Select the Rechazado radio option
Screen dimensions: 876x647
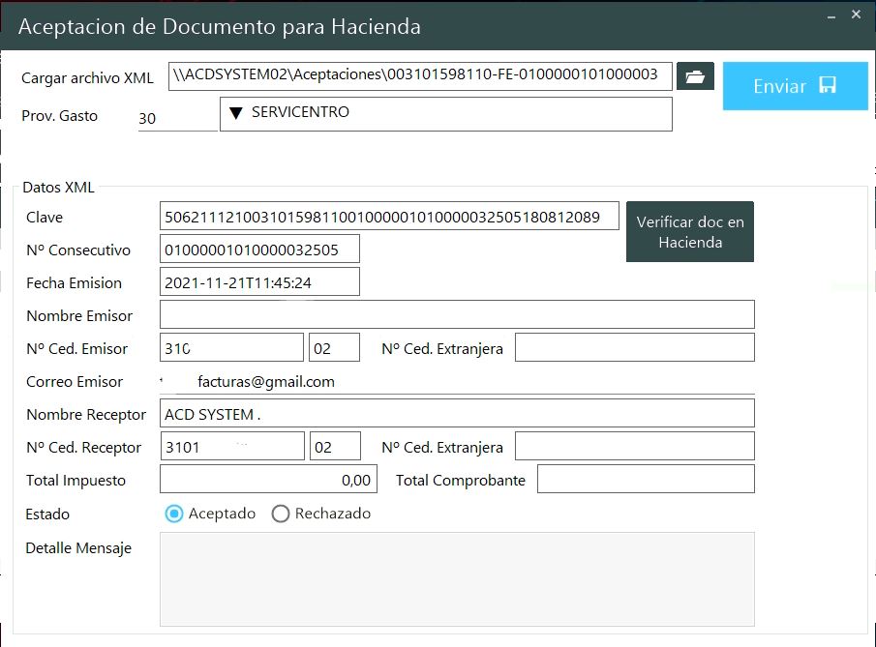point(281,514)
